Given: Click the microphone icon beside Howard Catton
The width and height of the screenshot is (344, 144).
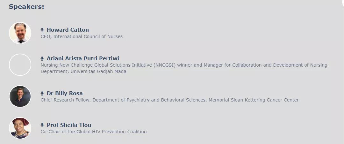Looking at the screenshot, I should pyautogui.click(x=42, y=30).
